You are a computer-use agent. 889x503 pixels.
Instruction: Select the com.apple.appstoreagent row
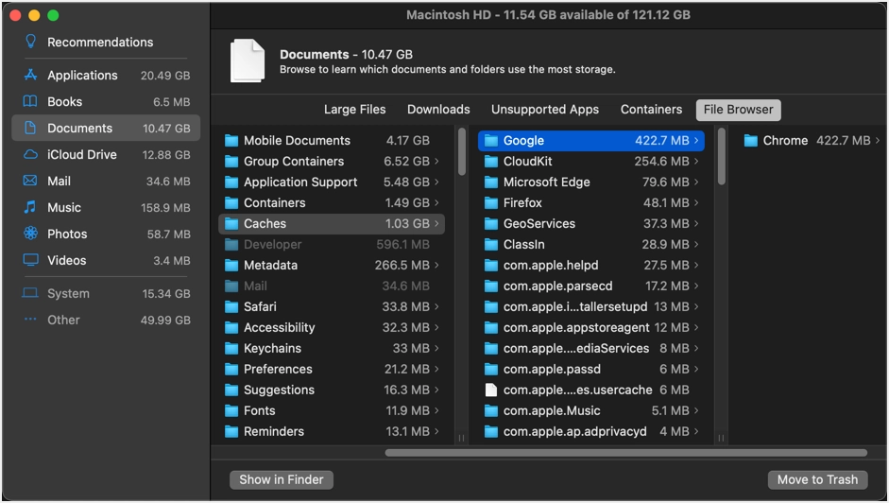pos(591,327)
